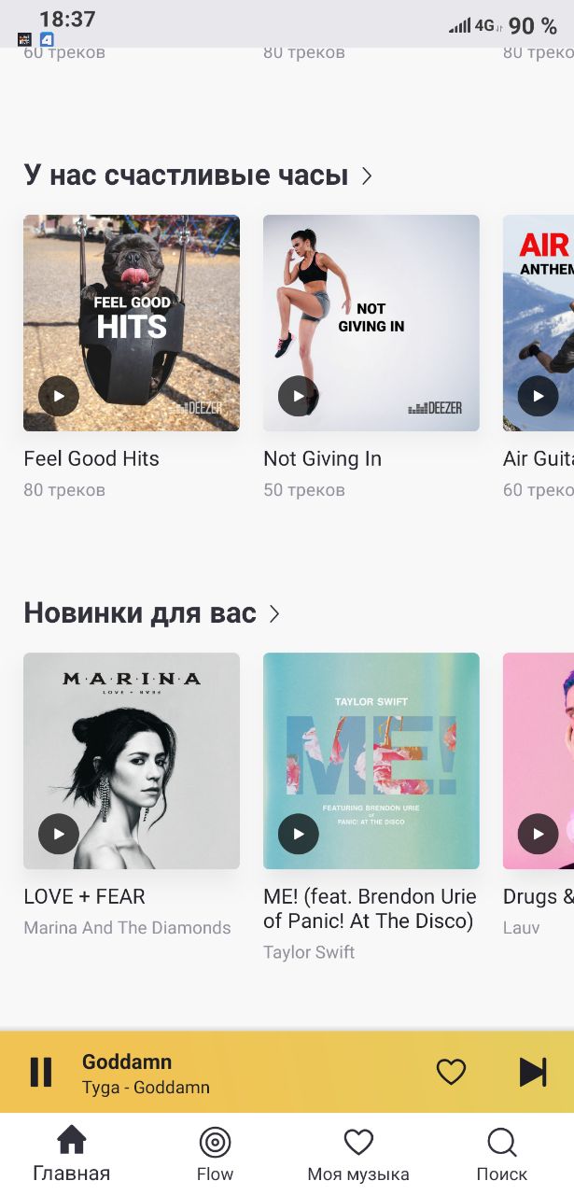
Task: Open the Flow tab
Action: pyautogui.click(x=215, y=1155)
